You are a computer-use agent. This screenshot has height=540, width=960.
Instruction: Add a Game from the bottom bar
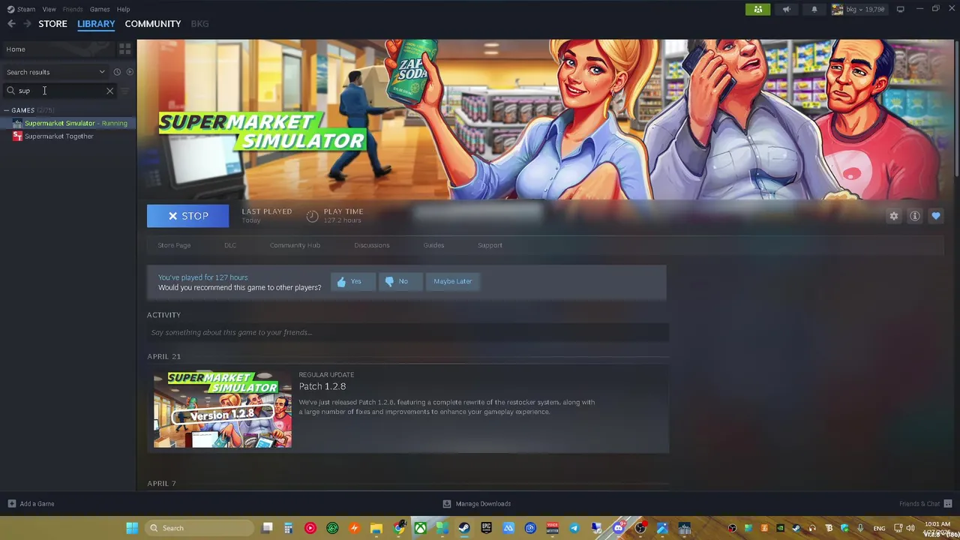click(x=31, y=504)
